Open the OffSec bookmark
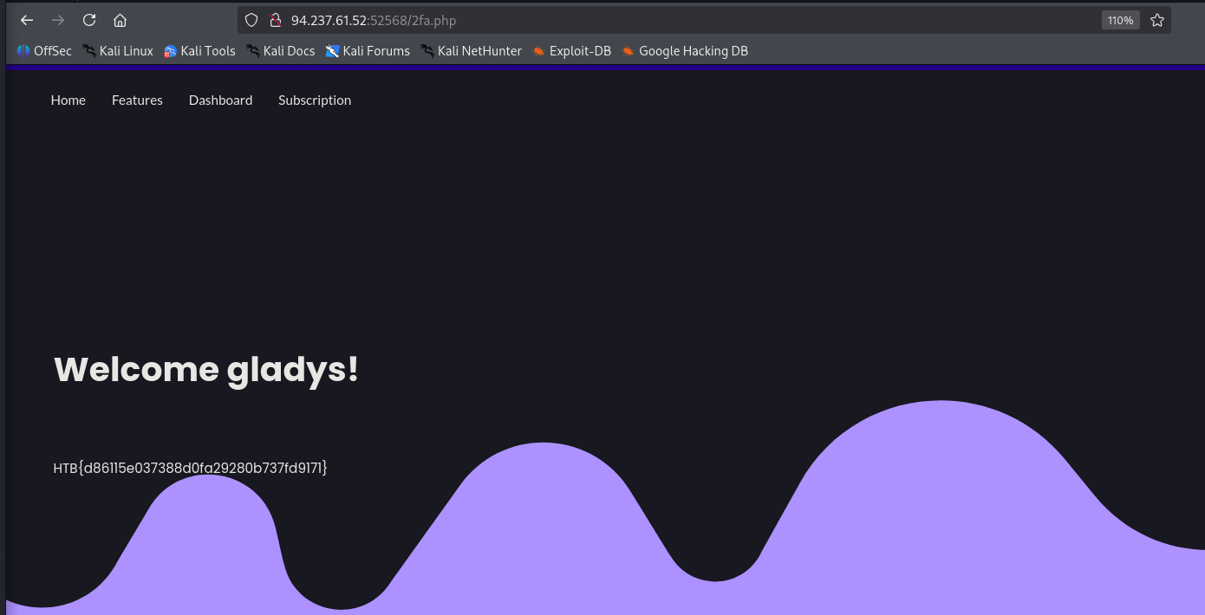Viewport: 1205px width, 615px height. 44,51
